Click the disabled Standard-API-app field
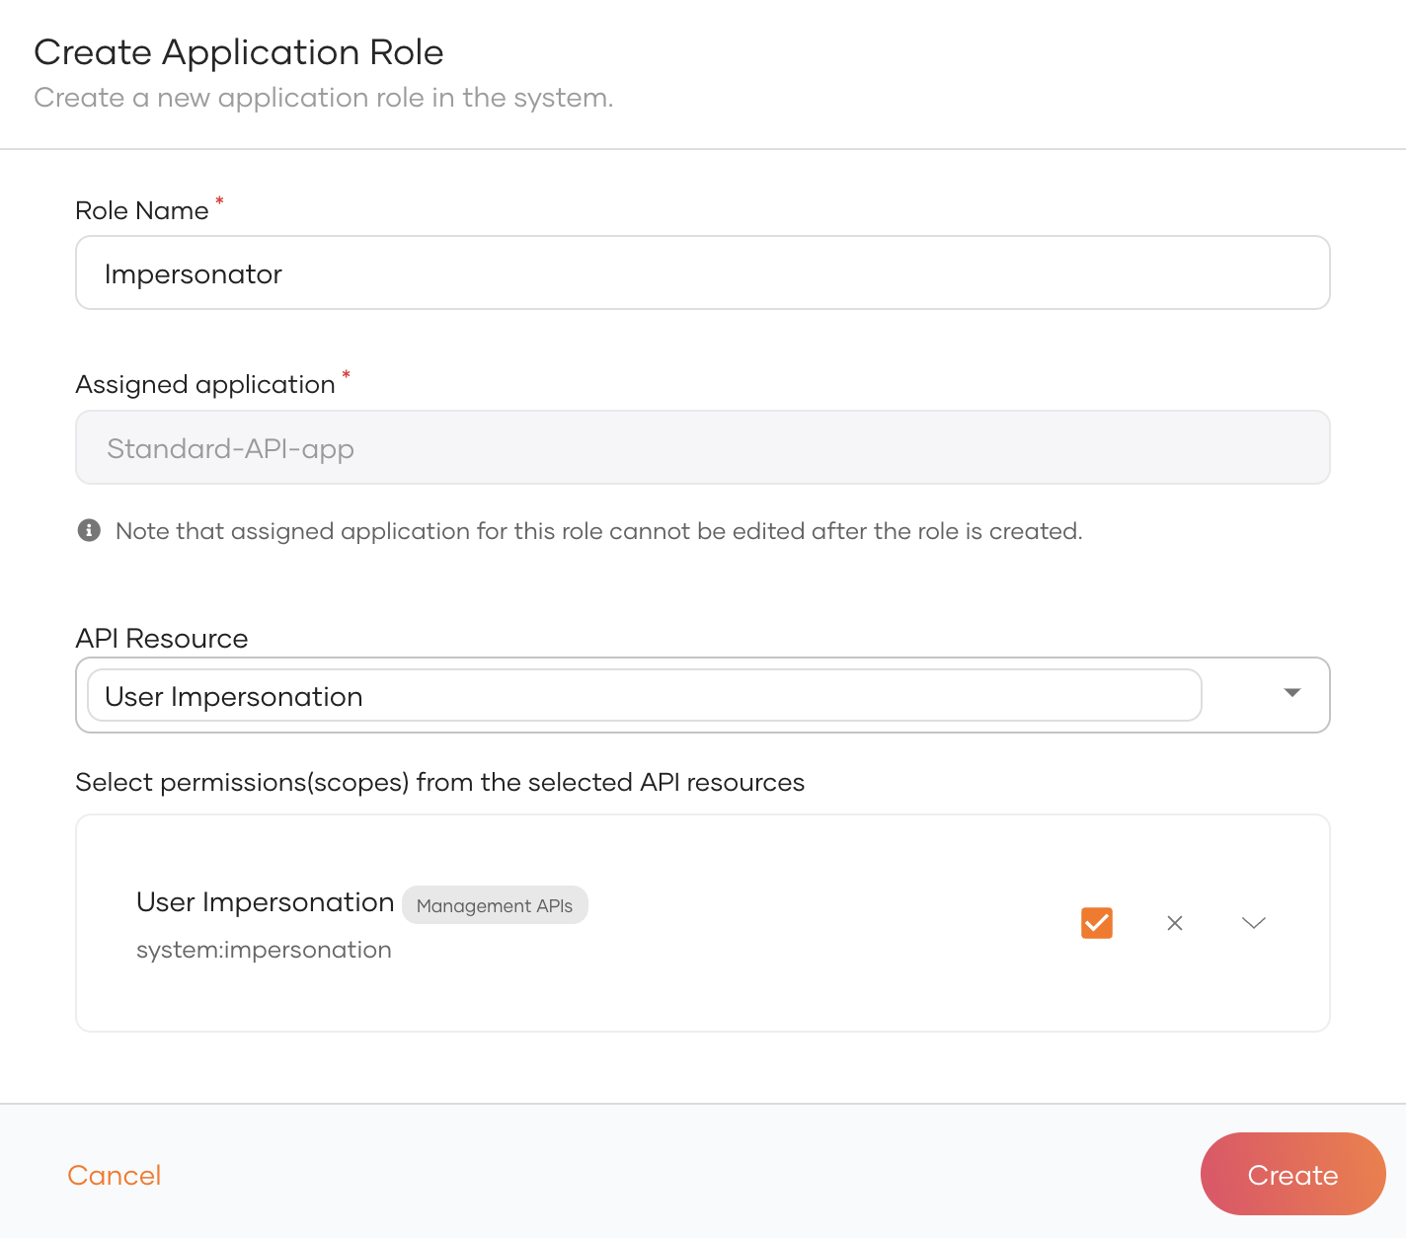This screenshot has width=1406, height=1238. 702,447
